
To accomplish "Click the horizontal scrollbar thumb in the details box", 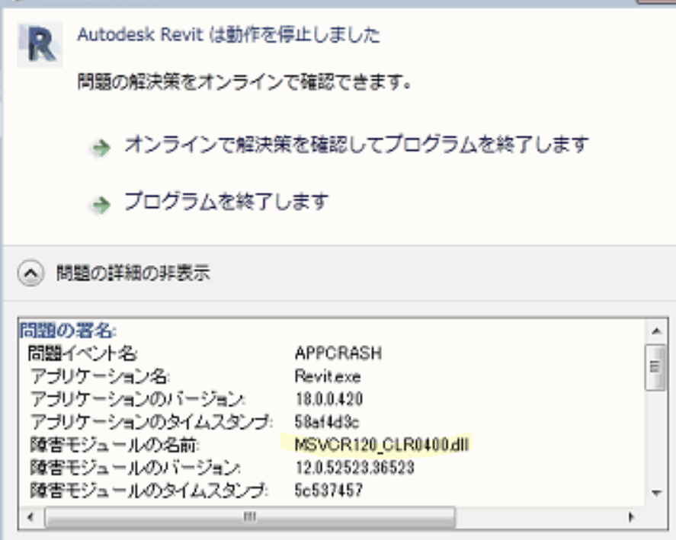I will click(250, 516).
